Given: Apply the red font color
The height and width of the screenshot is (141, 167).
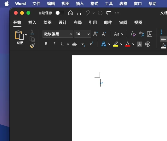Looking at the screenshot, I should [x=128, y=44].
